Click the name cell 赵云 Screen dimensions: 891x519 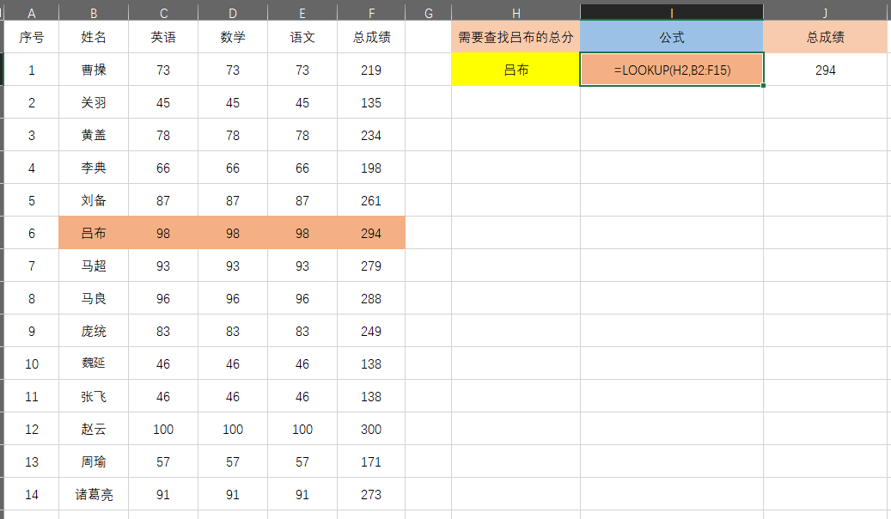pos(94,429)
